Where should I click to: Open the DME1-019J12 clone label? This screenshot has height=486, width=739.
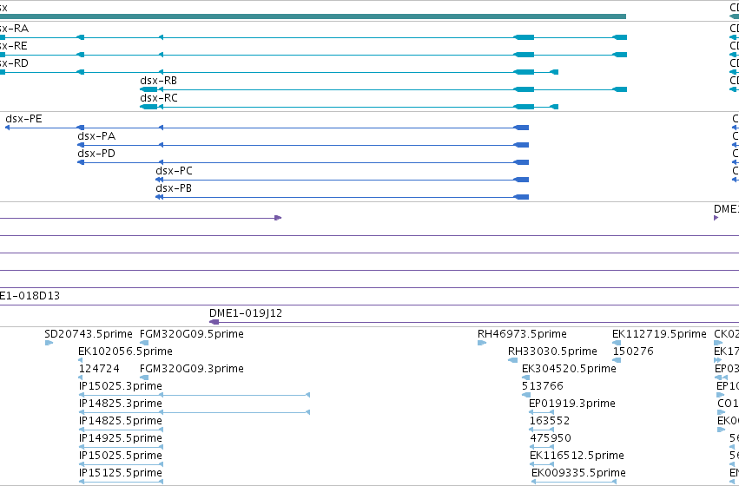(246, 313)
